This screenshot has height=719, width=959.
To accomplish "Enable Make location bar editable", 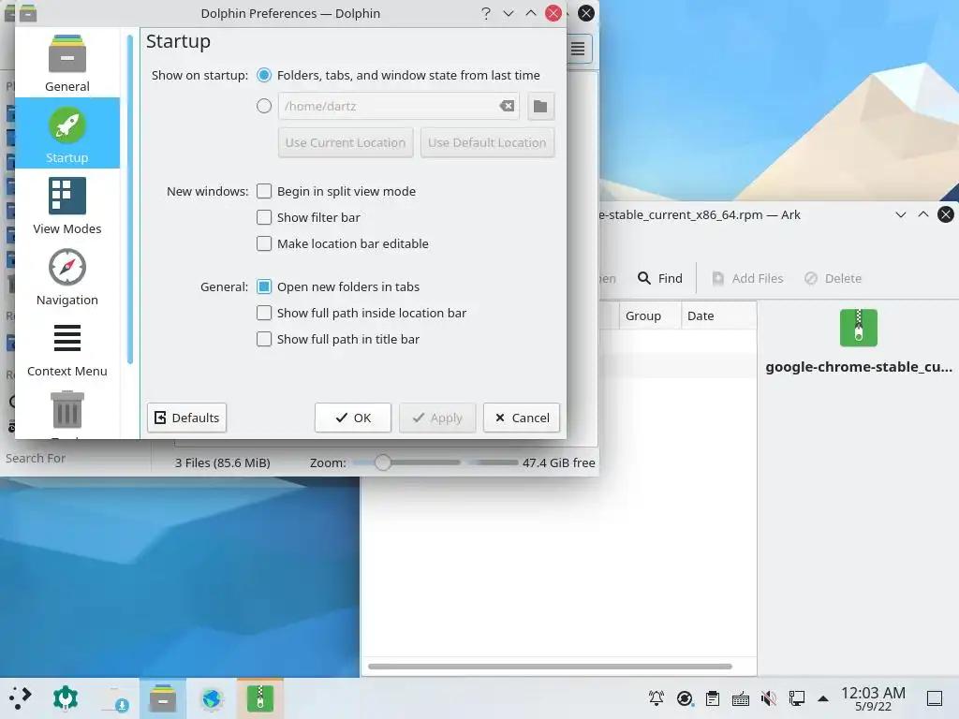I will [x=264, y=244].
